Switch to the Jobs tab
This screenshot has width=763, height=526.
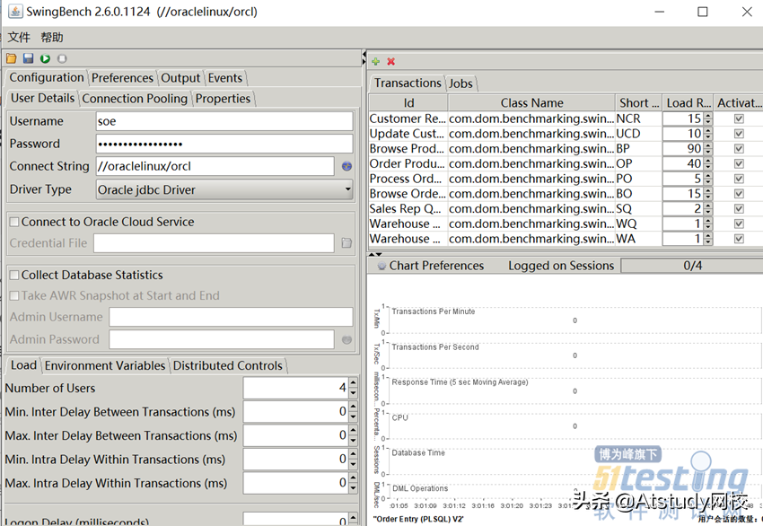click(460, 83)
